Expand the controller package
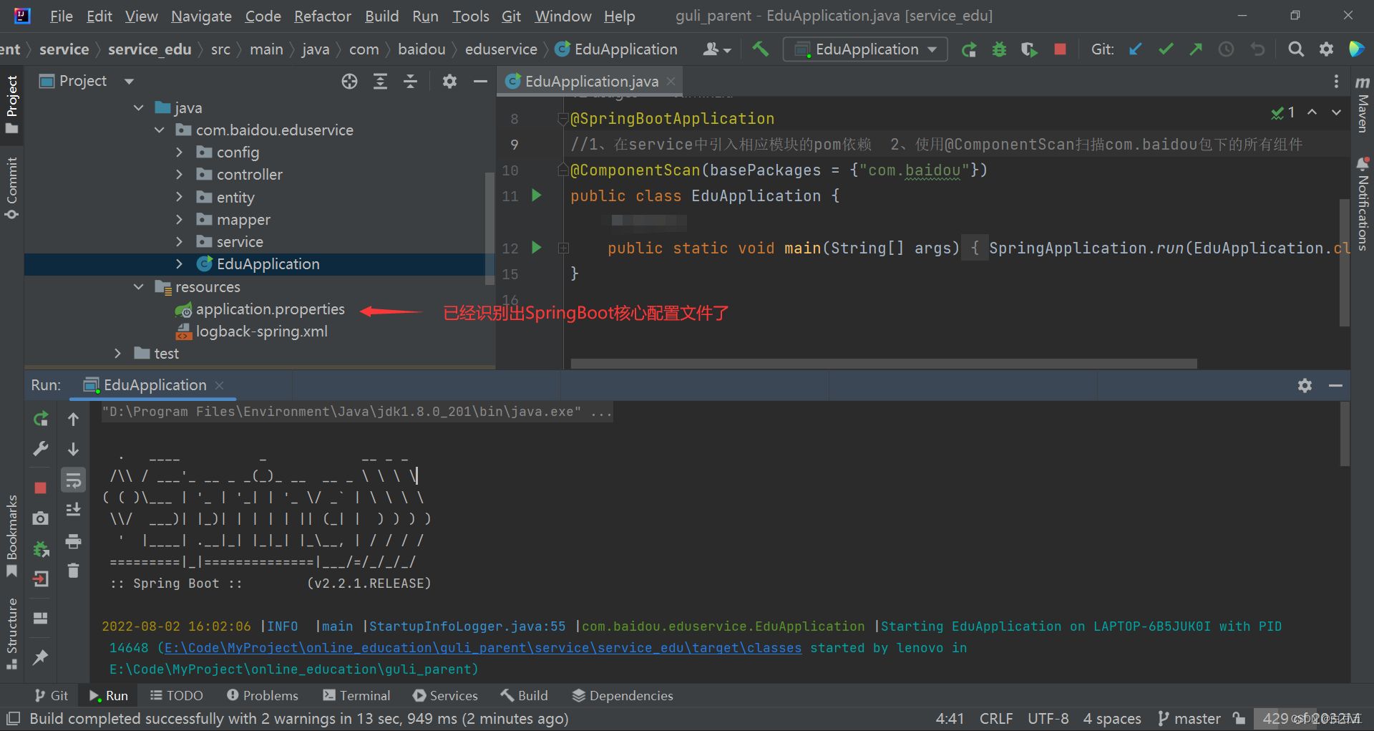1374x731 pixels. pyautogui.click(x=180, y=175)
